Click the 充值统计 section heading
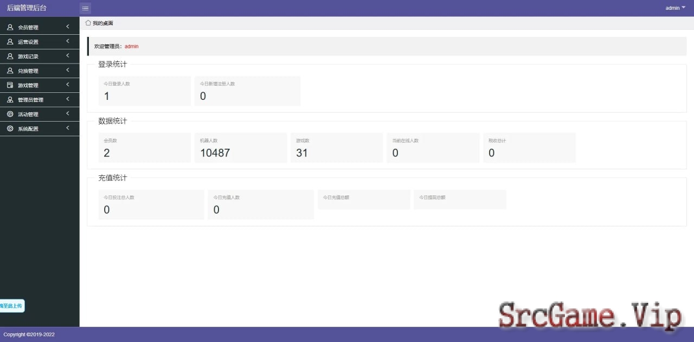 point(112,178)
